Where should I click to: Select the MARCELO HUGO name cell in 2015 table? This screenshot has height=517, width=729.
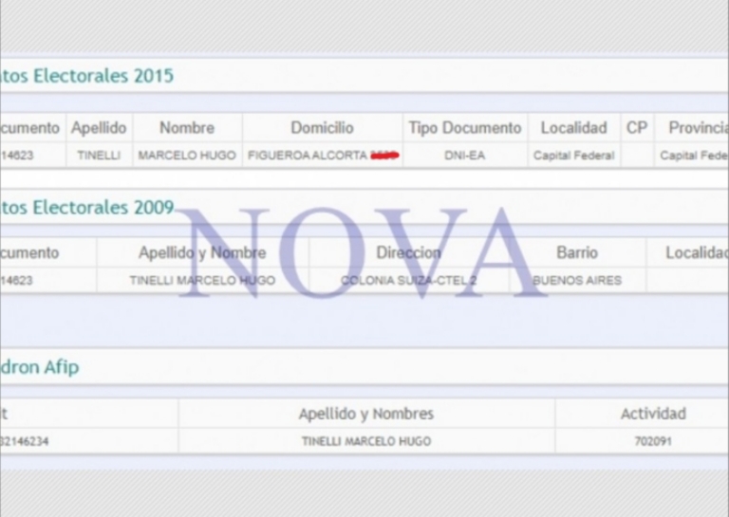pos(187,156)
